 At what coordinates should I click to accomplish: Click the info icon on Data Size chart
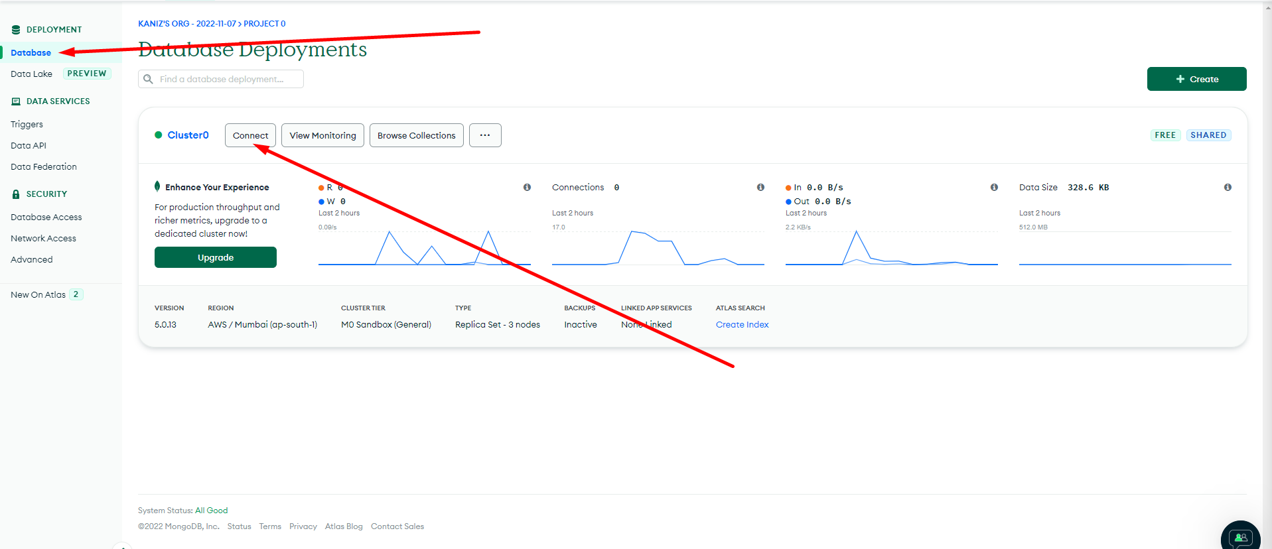[1228, 188]
